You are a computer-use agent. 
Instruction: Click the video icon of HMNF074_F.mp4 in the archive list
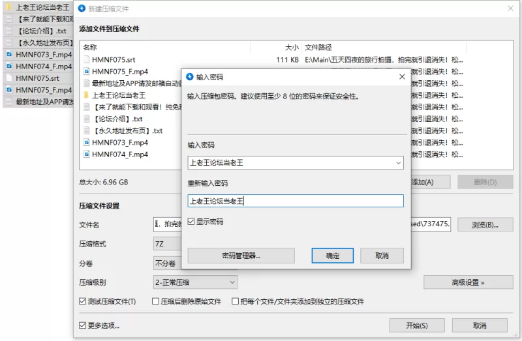(x=86, y=155)
